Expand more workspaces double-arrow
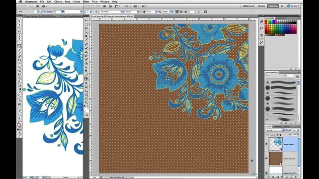Screen dimensions: 319x179 [x=282, y=6]
